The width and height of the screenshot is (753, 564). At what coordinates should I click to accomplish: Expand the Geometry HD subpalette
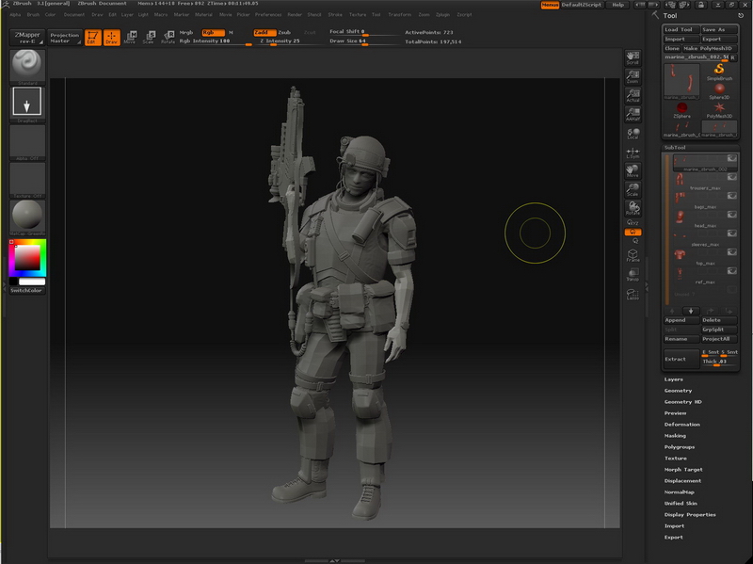(x=683, y=402)
